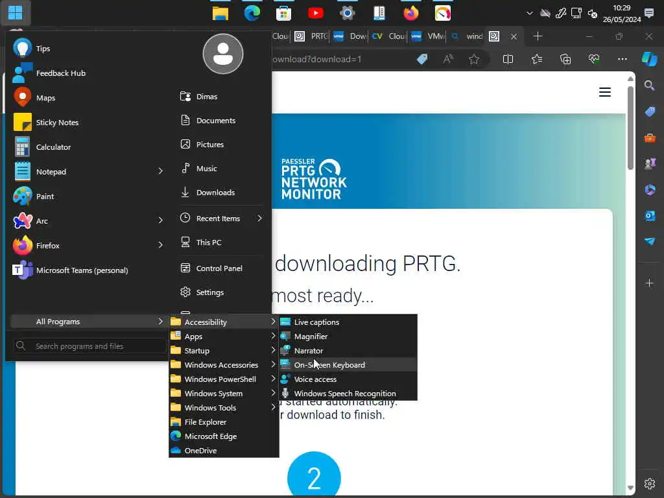Expand the Apps folder
This screenshot has width=664, height=498.
point(224,337)
